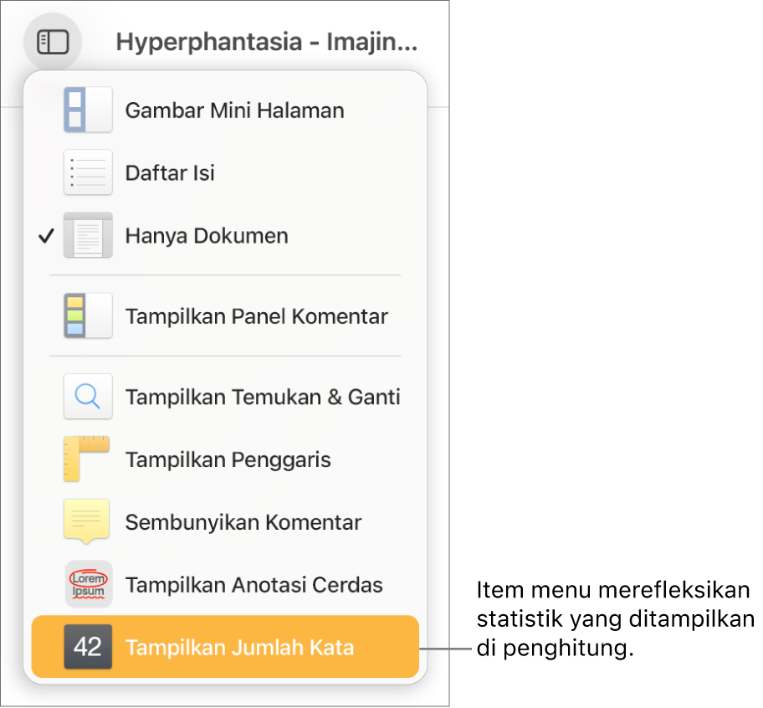Choose Gambar Mini Halaman menu item
Viewport: 763px width, 708px height.
pyautogui.click(x=225, y=110)
